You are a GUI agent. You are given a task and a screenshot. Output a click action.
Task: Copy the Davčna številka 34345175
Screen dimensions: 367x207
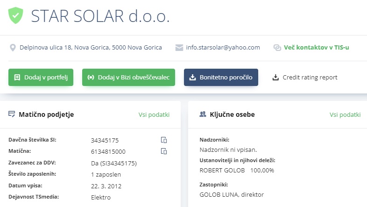tap(164, 140)
